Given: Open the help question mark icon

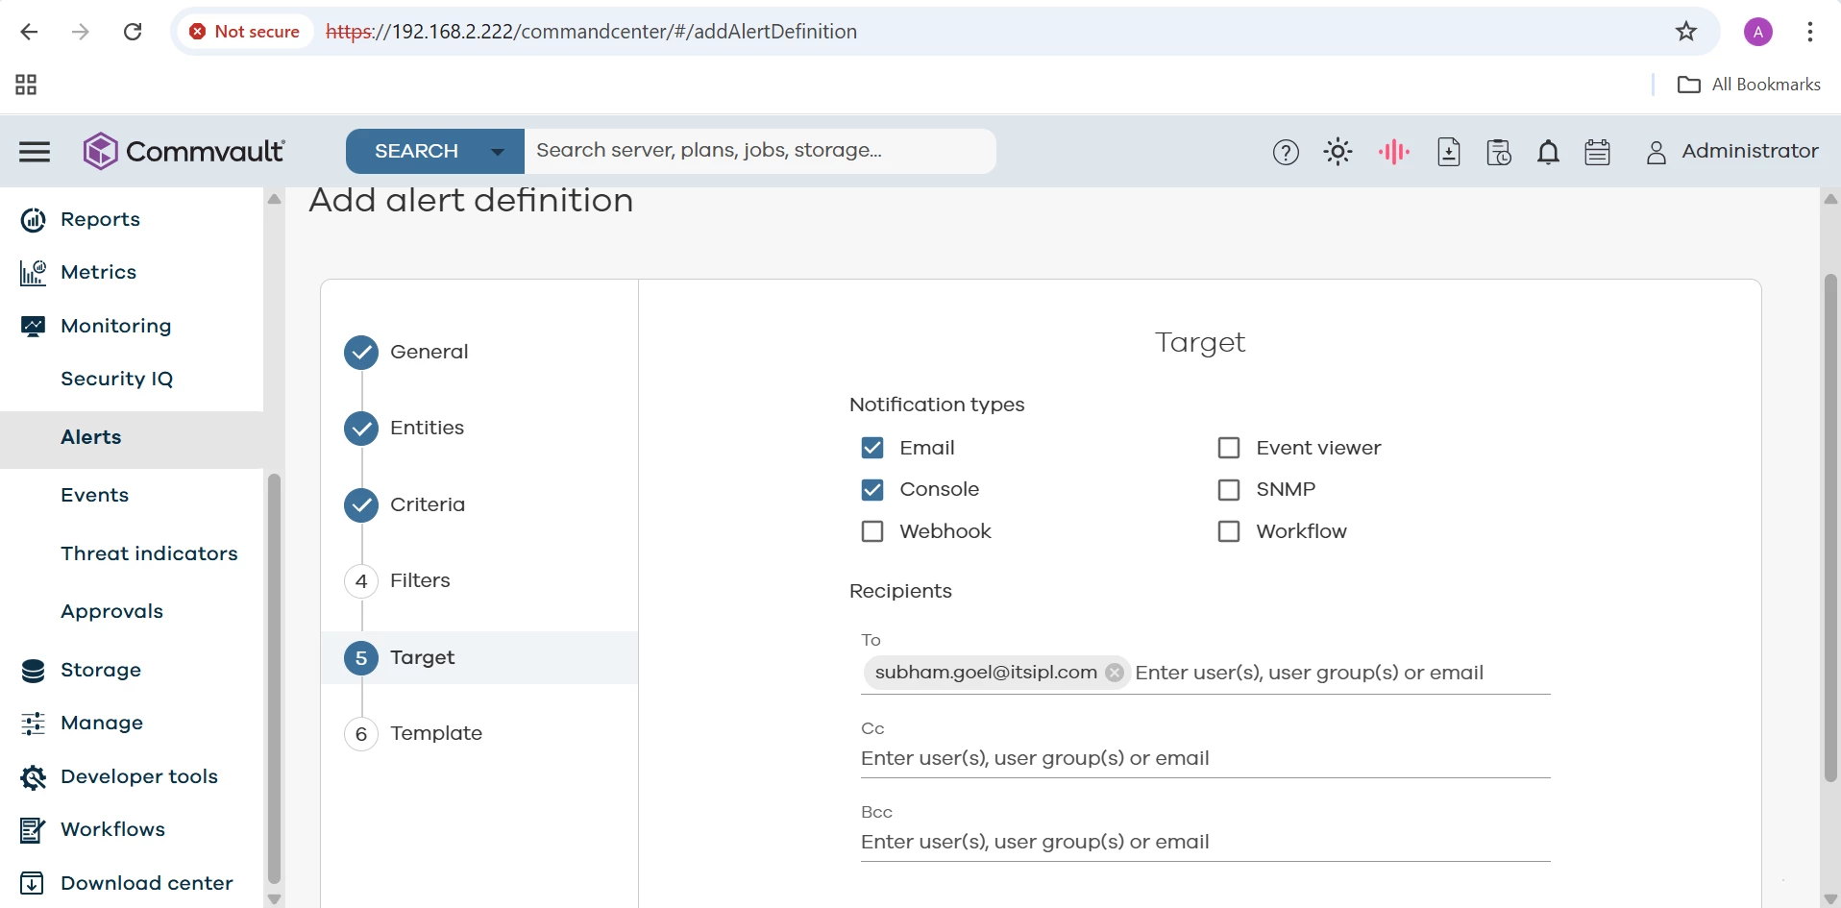Looking at the screenshot, I should point(1286,152).
